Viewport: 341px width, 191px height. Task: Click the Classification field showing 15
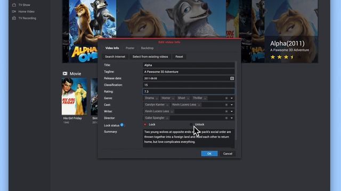pyautogui.click(x=189, y=85)
